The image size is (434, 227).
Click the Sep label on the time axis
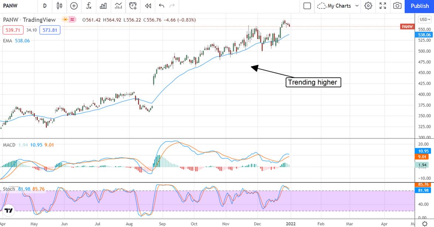(162, 224)
